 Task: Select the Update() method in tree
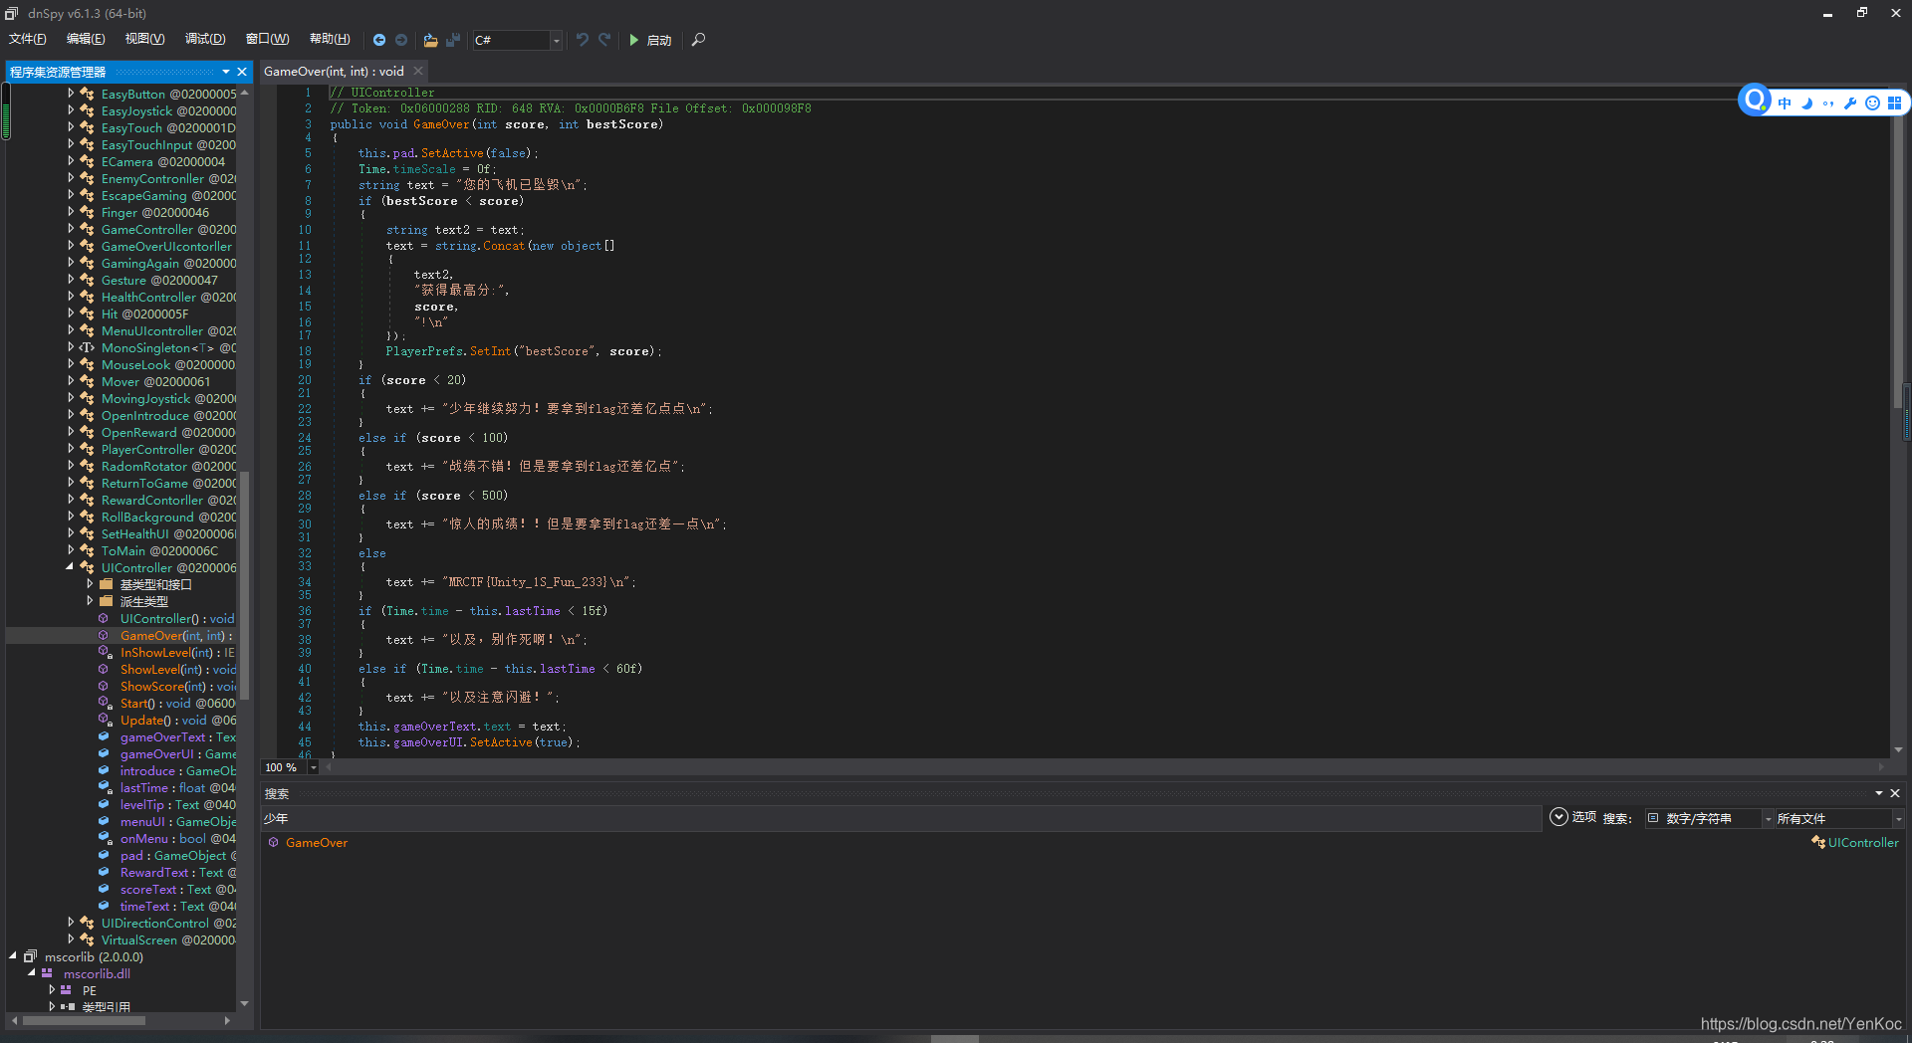pos(178,721)
